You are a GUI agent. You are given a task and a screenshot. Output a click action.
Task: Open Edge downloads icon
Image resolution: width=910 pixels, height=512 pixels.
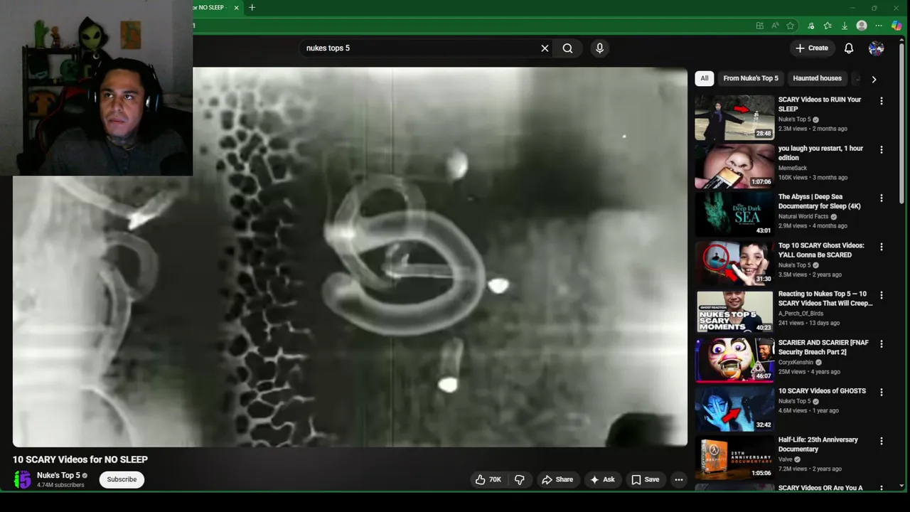click(844, 26)
